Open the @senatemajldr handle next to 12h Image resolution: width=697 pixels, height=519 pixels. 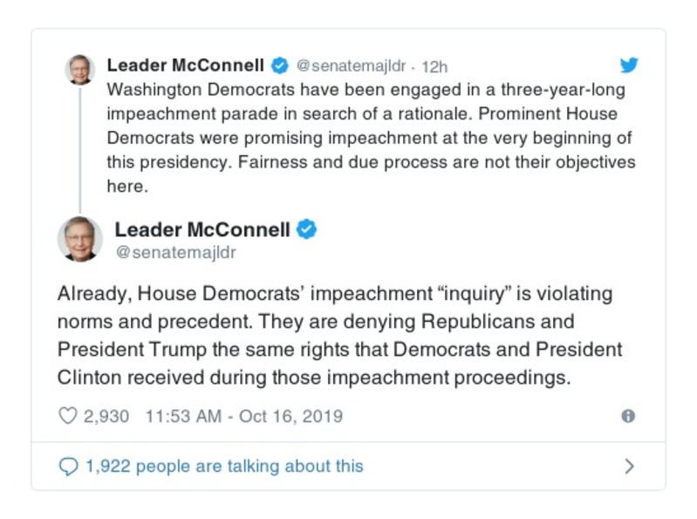click(353, 66)
